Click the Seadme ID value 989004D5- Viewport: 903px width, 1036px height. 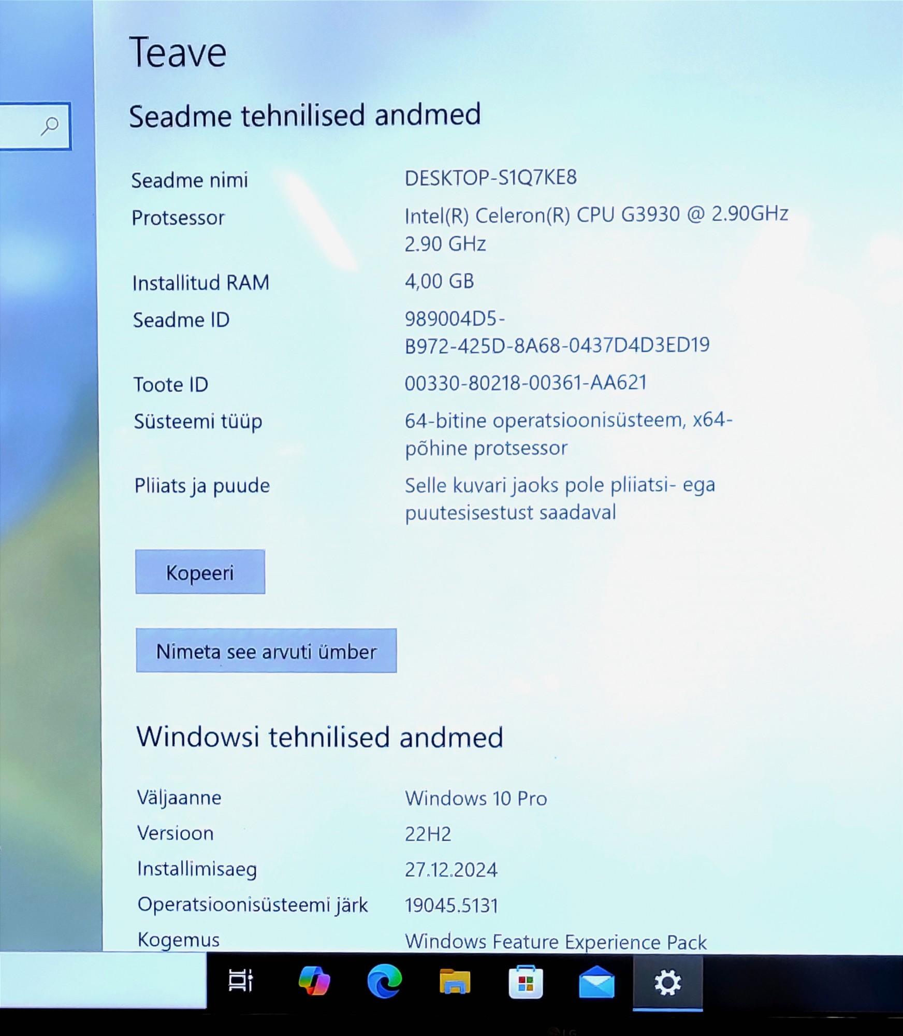pyautogui.click(x=557, y=332)
